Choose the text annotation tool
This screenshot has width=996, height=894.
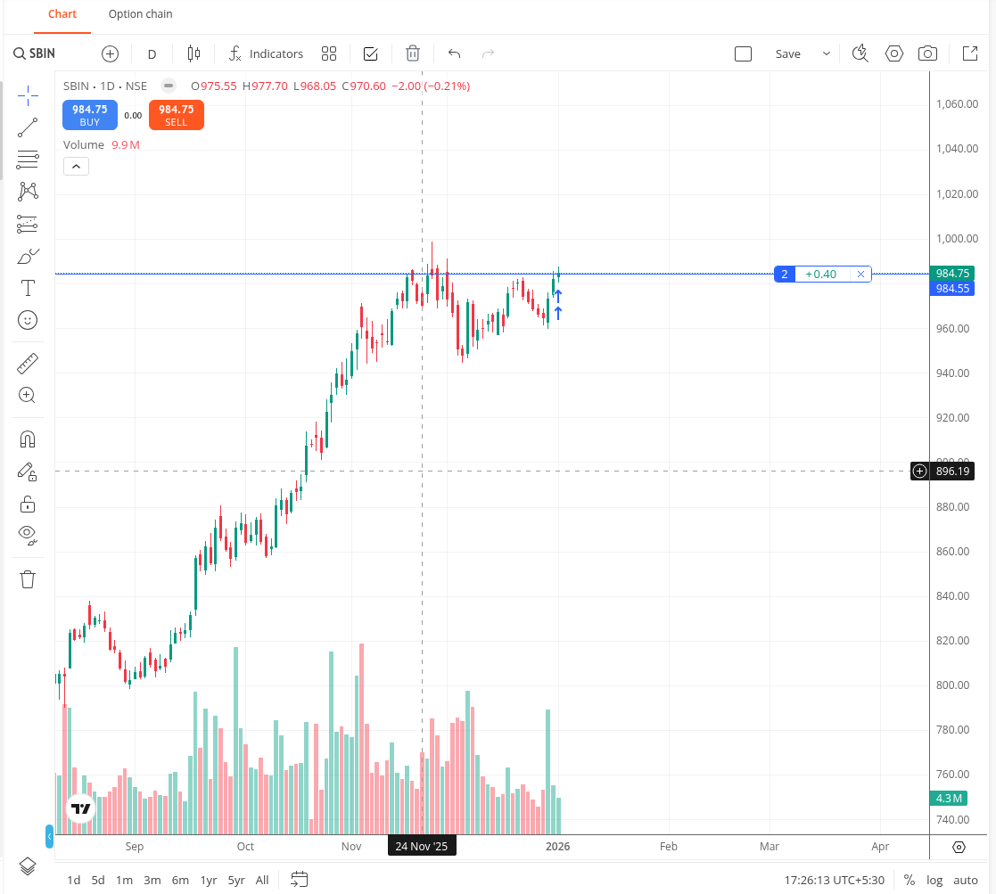point(28,288)
